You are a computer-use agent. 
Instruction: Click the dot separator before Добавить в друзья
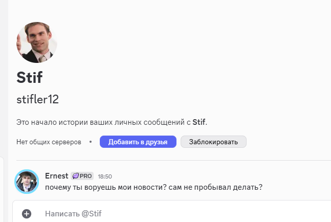91,142
